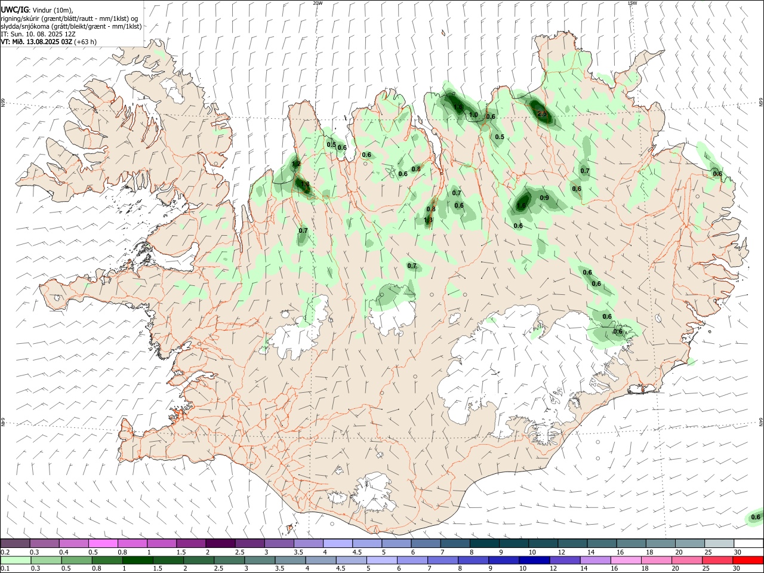Click the 0.6 value on offshore southeast patch

click(756, 517)
